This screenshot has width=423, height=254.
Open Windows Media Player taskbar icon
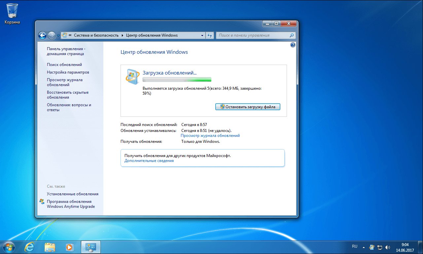(x=69, y=247)
